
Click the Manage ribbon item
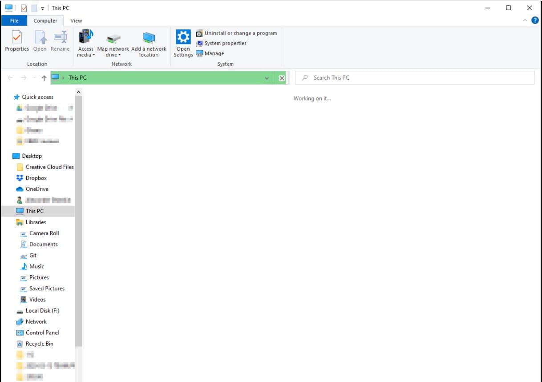pyautogui.click(x=210, y=54)
